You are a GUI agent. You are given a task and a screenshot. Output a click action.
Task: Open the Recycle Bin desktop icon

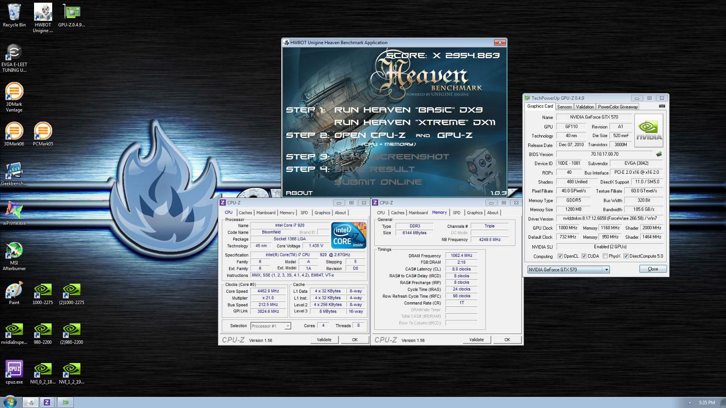click(x=14, y=15)
